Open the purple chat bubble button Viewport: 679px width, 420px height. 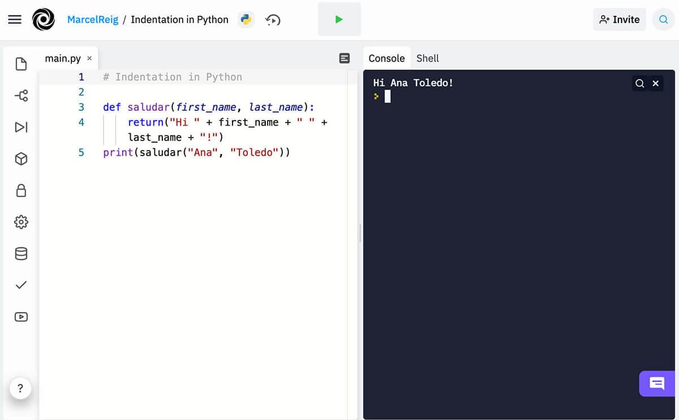657,384
